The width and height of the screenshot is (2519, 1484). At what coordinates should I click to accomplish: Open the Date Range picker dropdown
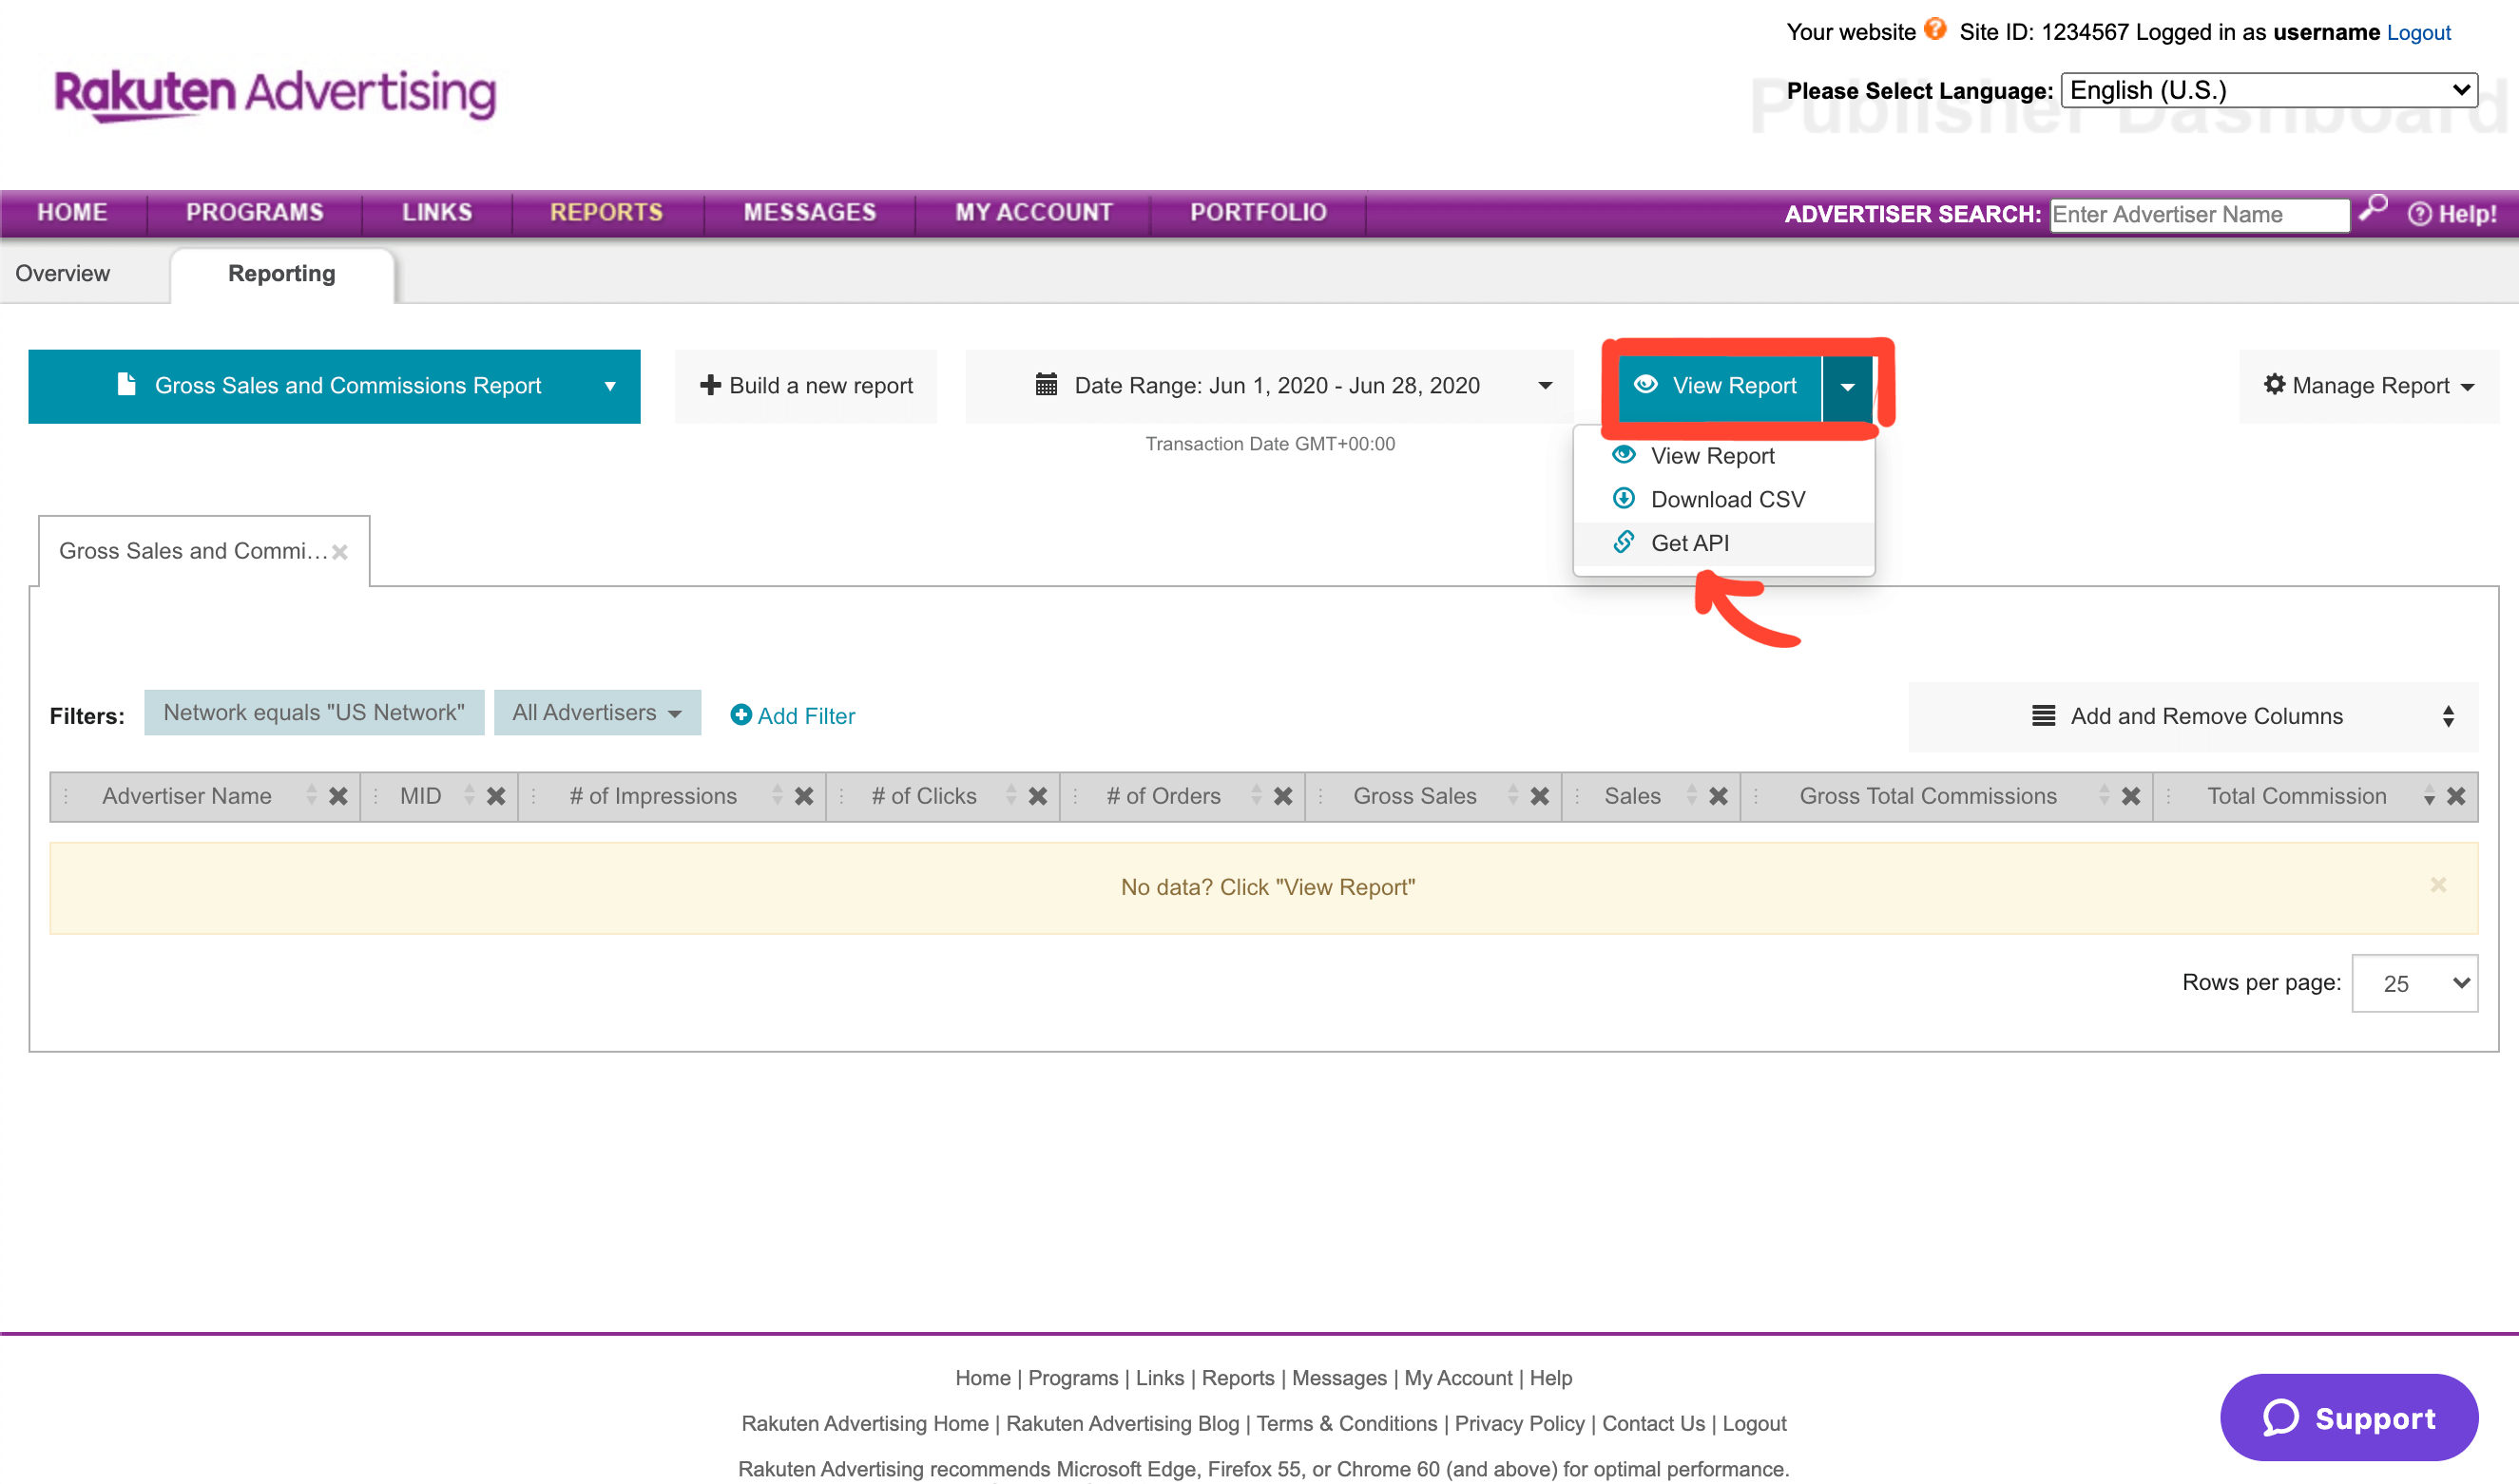pyautogui.click(x=1271, y=386)
